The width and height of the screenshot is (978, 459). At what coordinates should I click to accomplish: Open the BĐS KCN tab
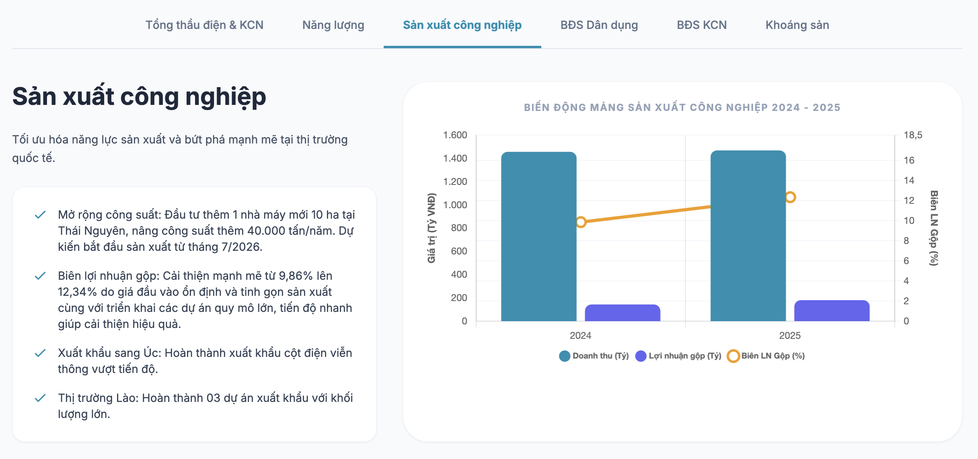[701, 25]
